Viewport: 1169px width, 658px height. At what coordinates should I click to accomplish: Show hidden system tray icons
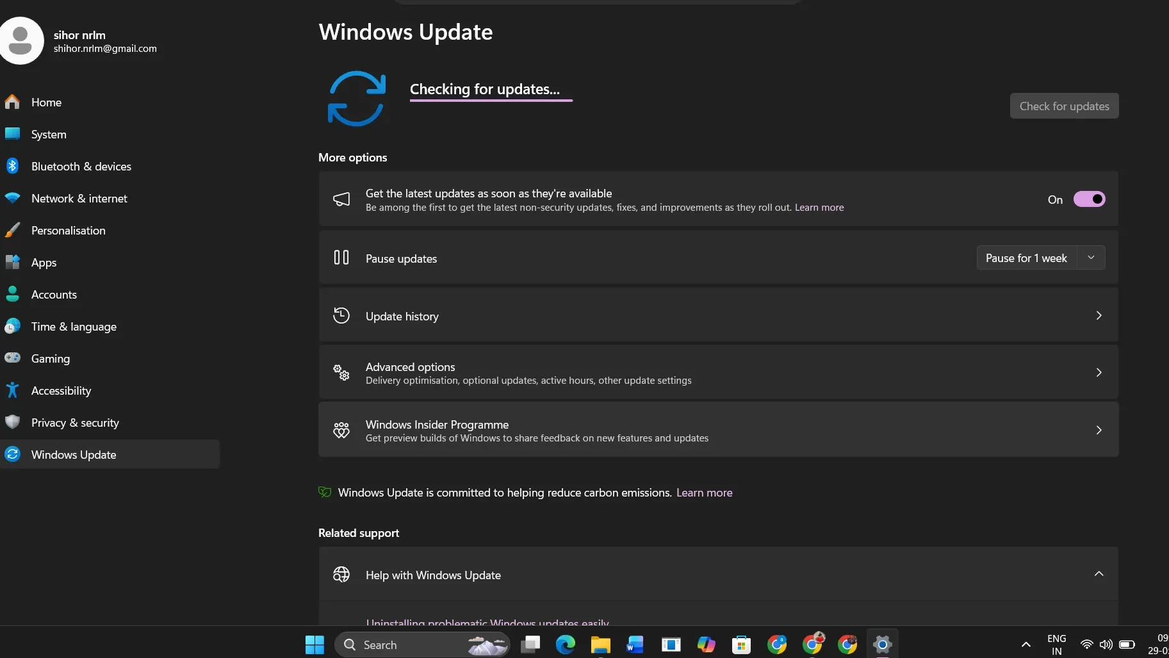pos(1026,645)
